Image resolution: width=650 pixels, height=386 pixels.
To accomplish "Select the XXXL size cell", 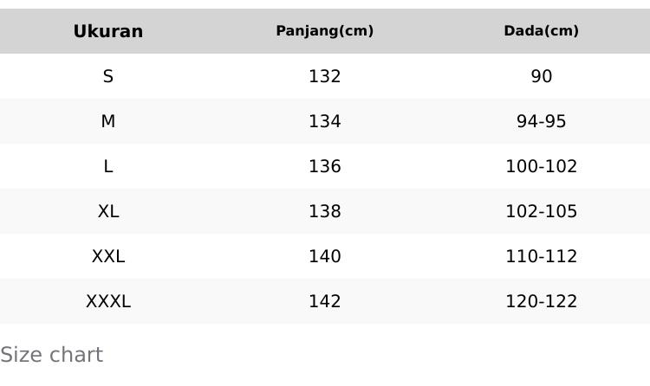I will click(108, 301).
